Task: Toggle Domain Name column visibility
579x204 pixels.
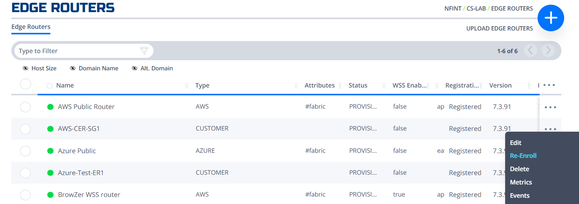Action: point(94,68)
